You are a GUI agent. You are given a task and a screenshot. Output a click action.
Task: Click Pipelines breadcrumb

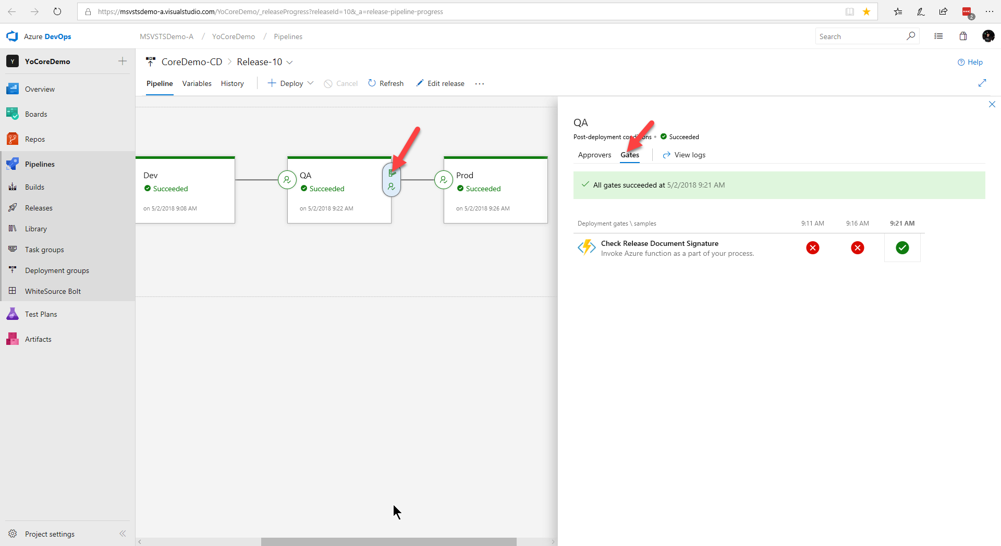(288, 36)
